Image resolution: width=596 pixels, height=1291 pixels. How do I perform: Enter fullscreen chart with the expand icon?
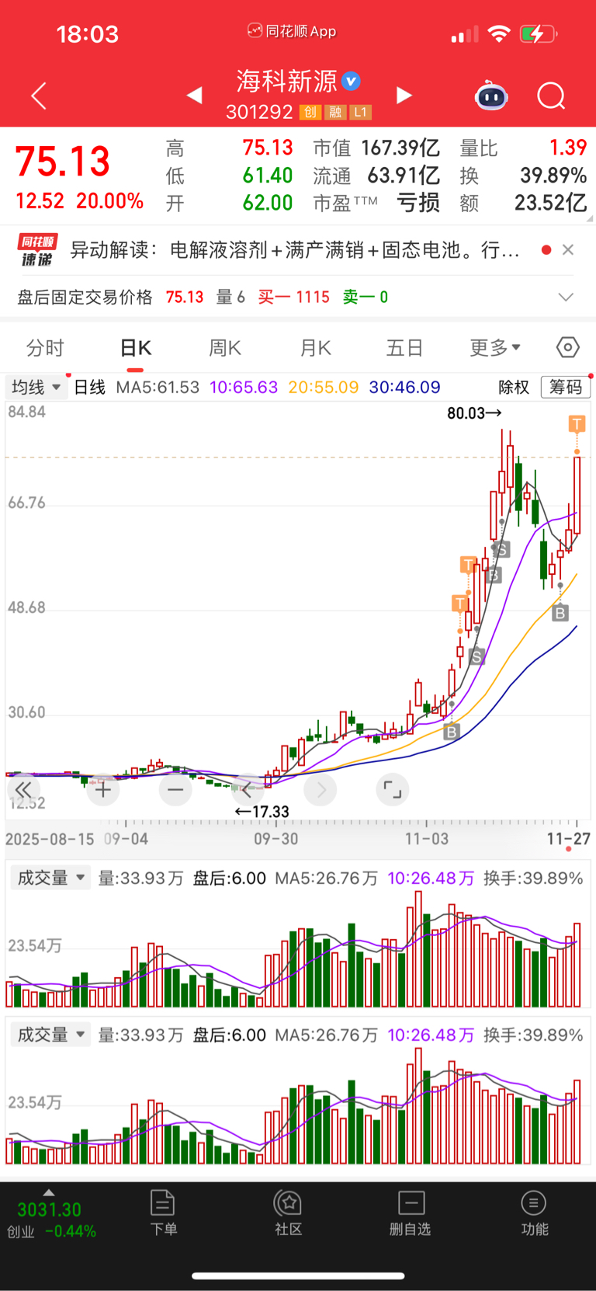393,790
